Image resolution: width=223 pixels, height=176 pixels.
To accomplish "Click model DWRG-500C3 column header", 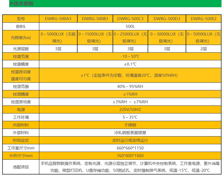I will (x=130, y=19).
